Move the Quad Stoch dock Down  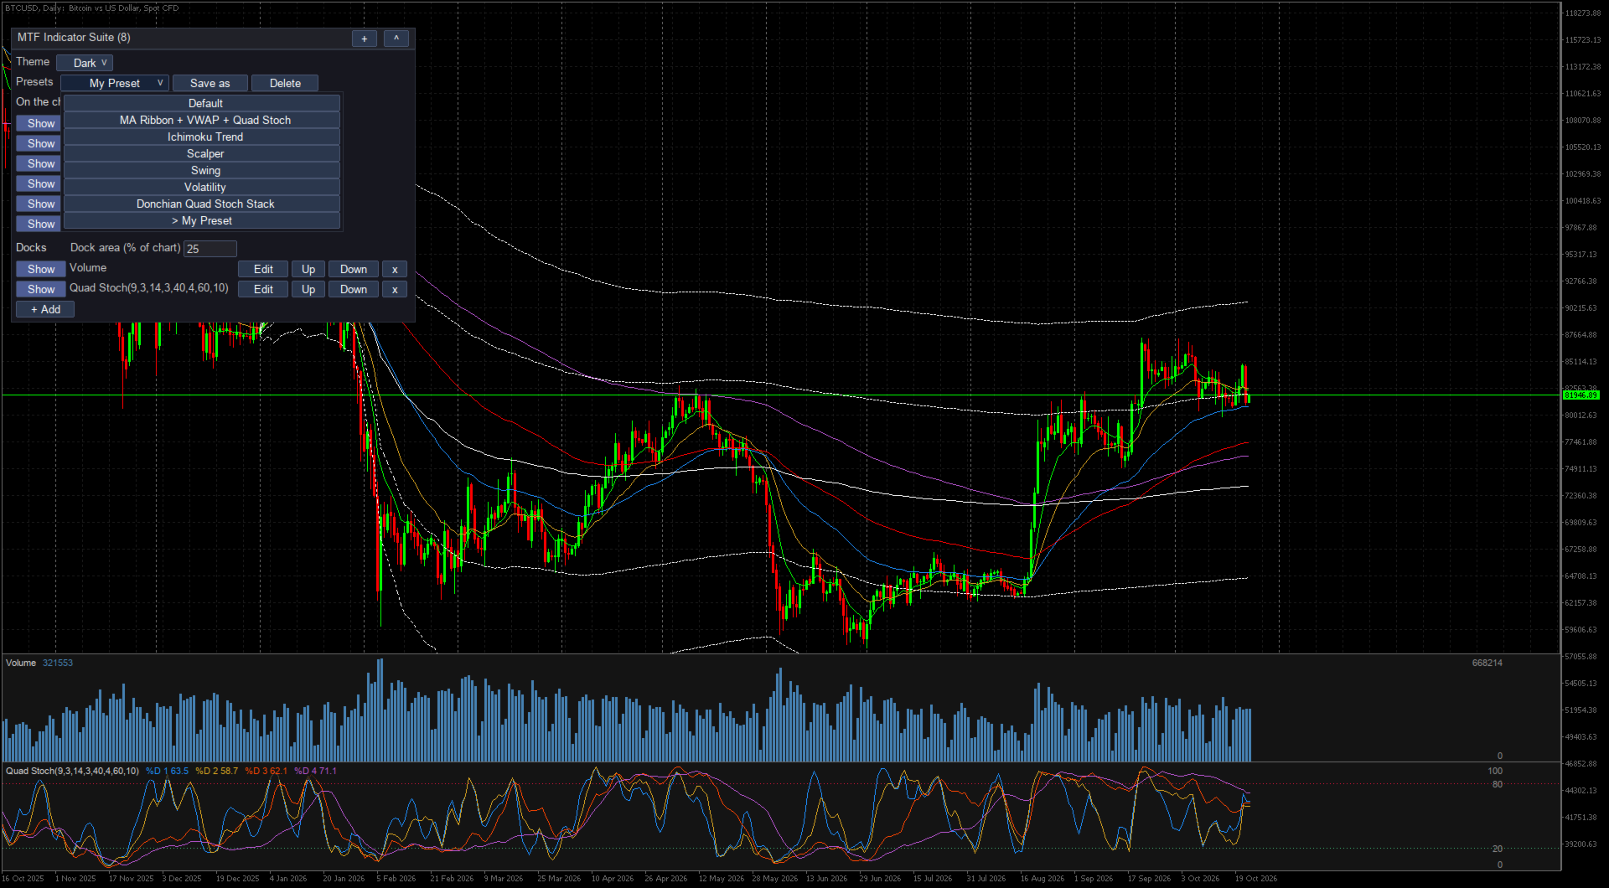tap(354, 289)
